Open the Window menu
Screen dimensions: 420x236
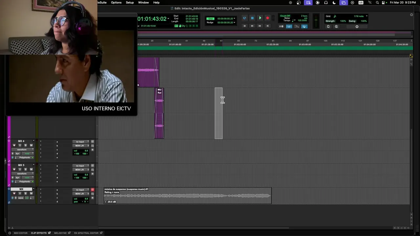point(143,2)
